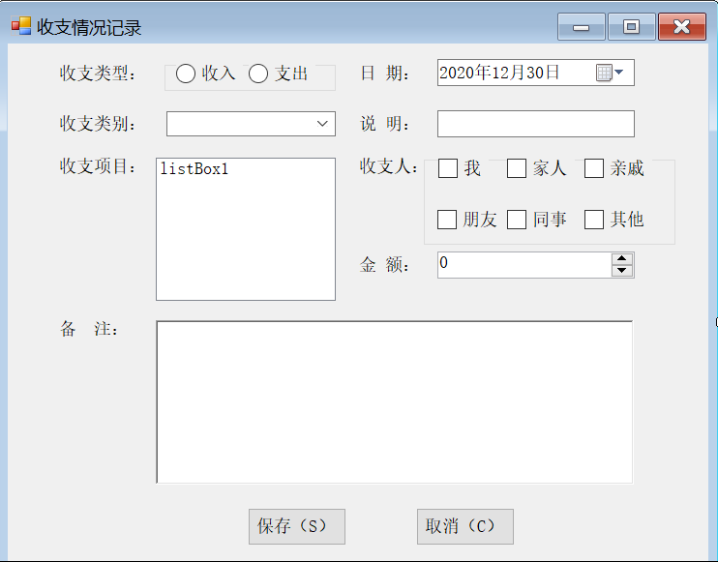Click inside the 备注 text area
Image resolution: width=718 pixels, height=562 pixels.
tap(394, 401)
